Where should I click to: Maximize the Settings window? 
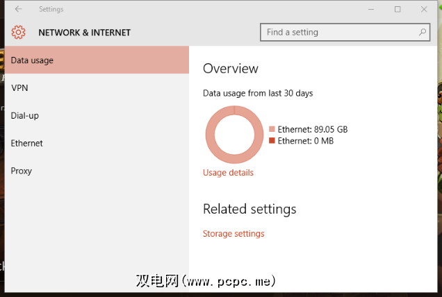[x=398, y=9]
